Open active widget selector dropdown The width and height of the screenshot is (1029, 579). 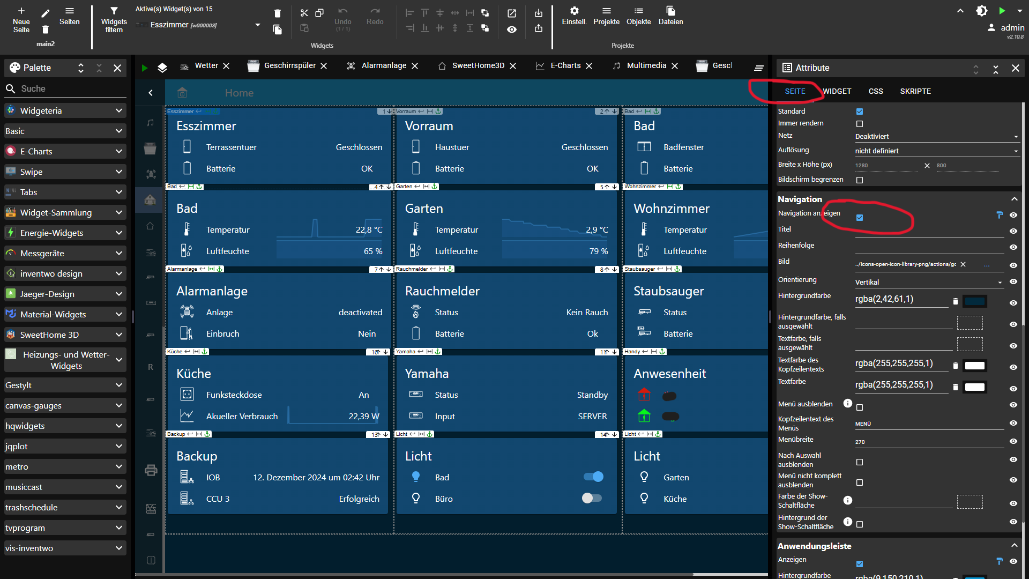[x=258, y=25]
